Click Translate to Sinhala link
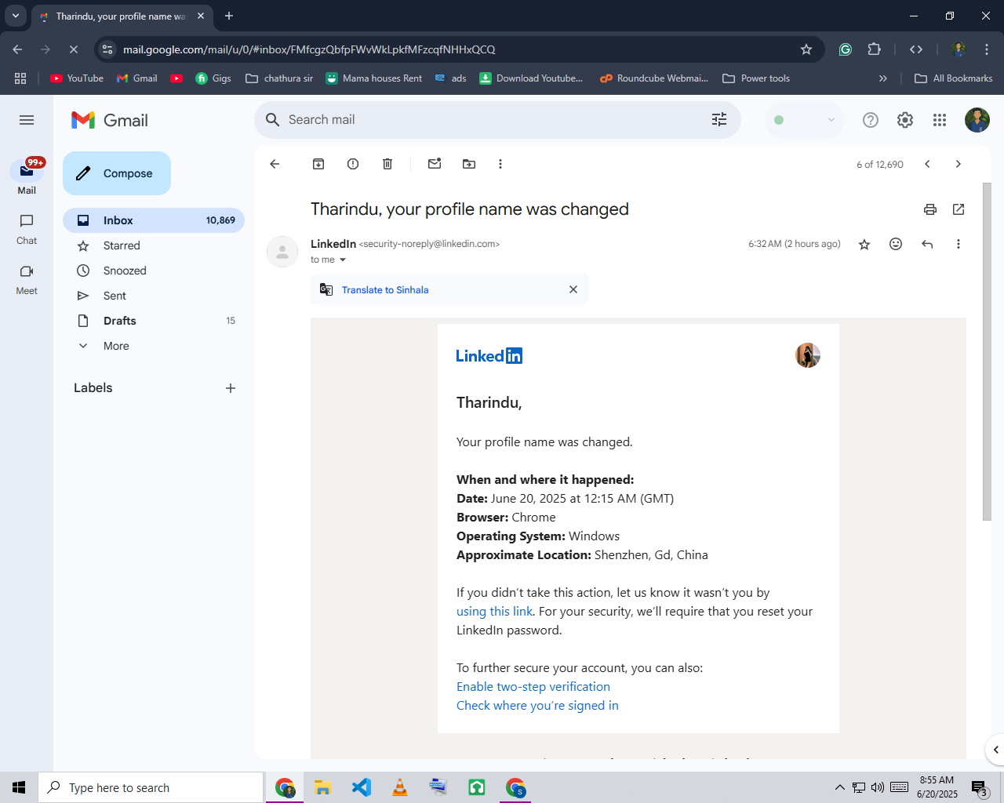This screenshot has width=1004, height=803. click(385, 290)
